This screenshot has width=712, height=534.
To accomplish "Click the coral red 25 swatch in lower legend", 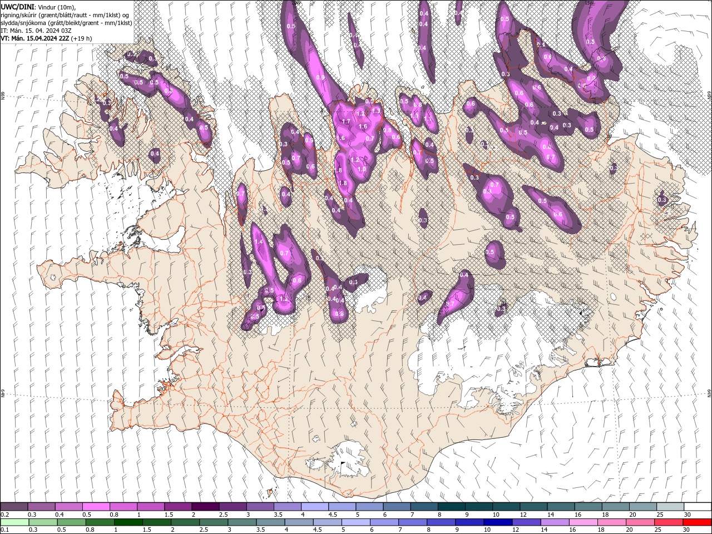I will (668, 522).
